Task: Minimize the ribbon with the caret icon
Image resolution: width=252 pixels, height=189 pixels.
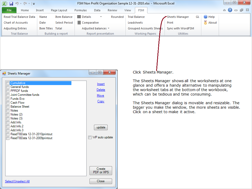Action: (x=224, y=10)
